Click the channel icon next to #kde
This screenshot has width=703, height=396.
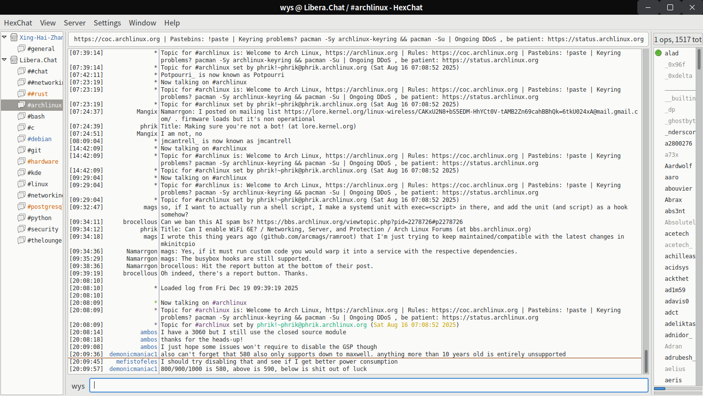(x=22, y=173)
